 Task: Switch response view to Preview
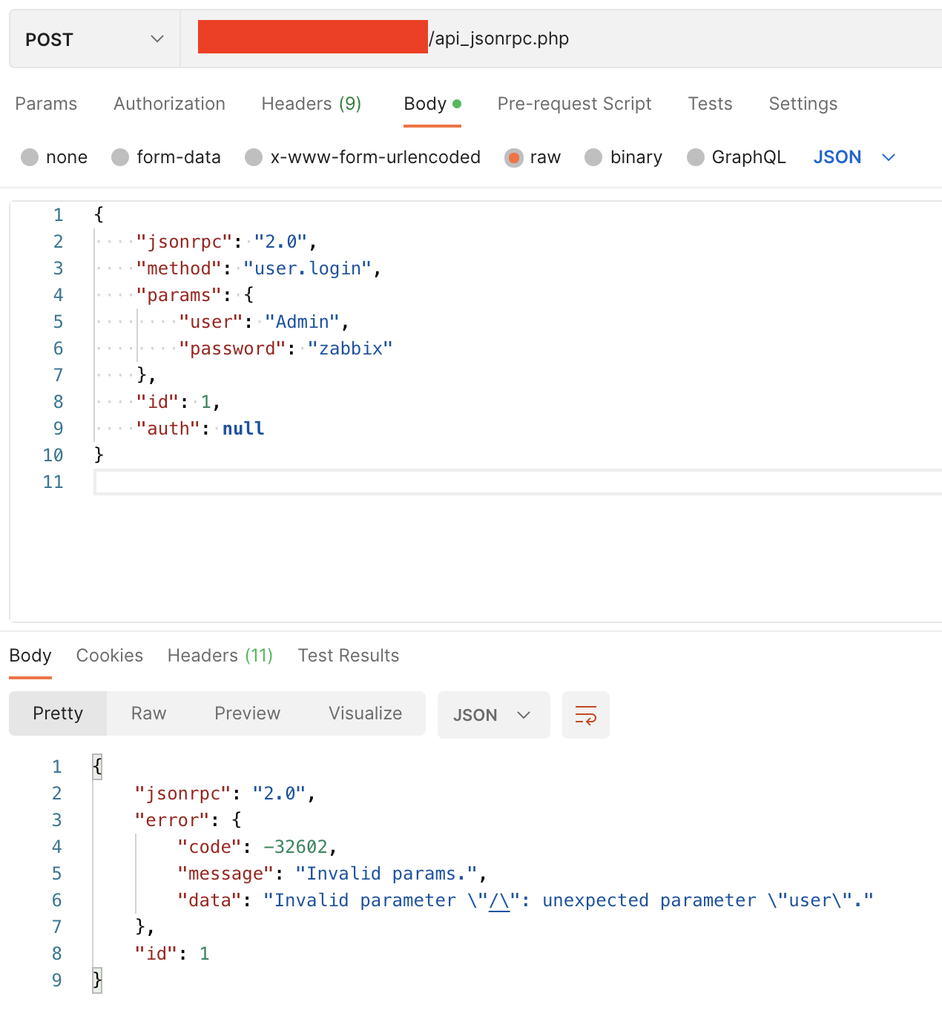[x=248, y=713]
